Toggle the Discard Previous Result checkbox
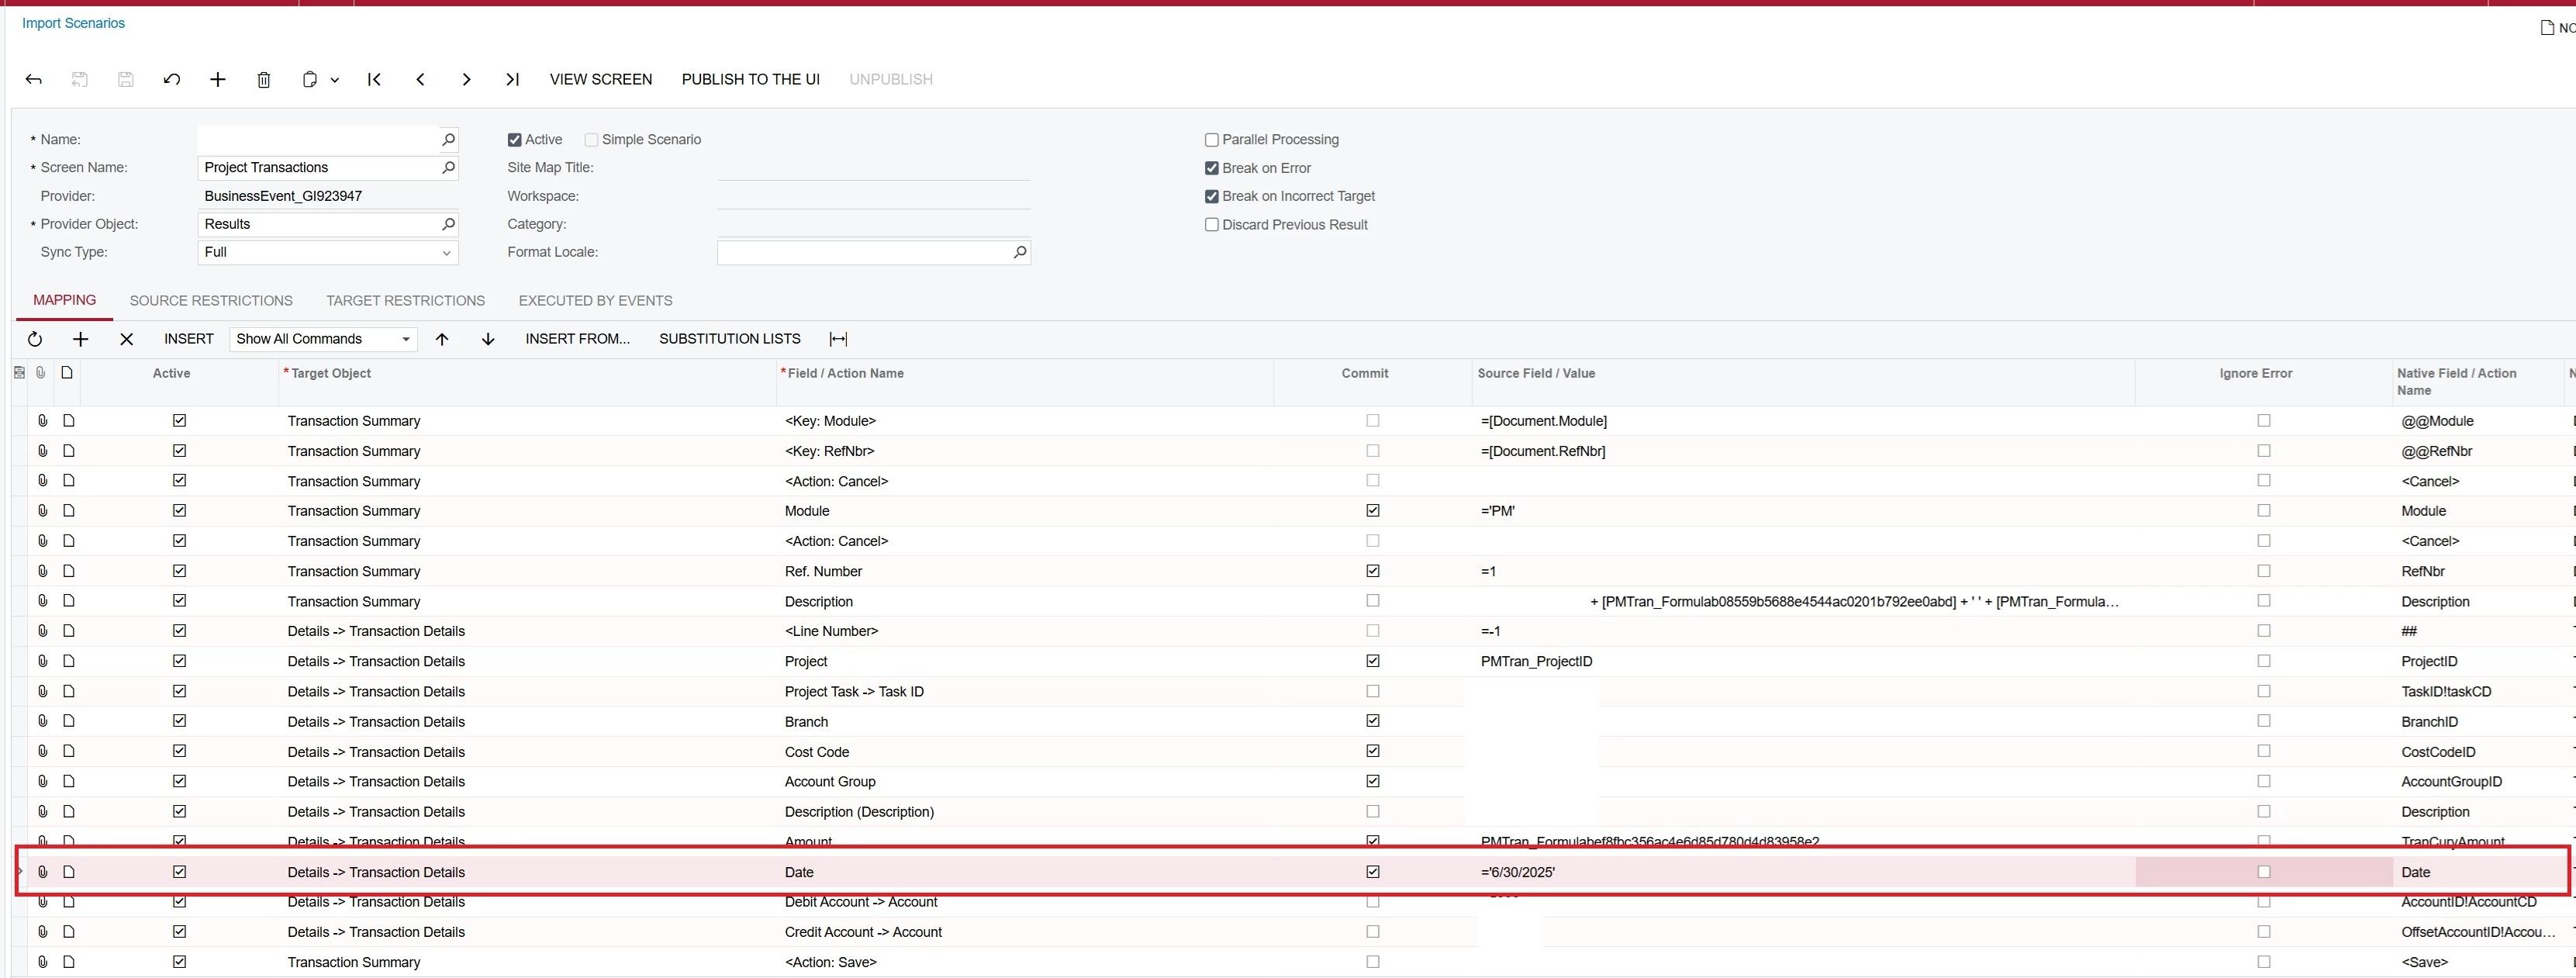The height and width of the screenshot is (978, 2576). click(1211, 225)
